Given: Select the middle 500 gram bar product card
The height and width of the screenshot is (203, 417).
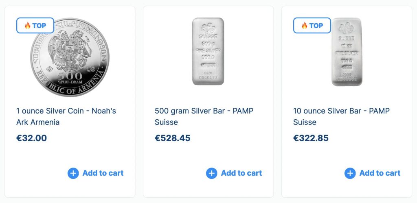Looking at the screenshot, I should click(x=208, y=155).
